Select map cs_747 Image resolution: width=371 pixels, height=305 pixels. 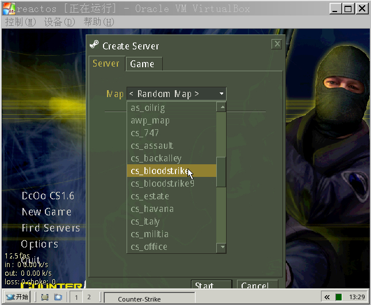coord(171,133)
